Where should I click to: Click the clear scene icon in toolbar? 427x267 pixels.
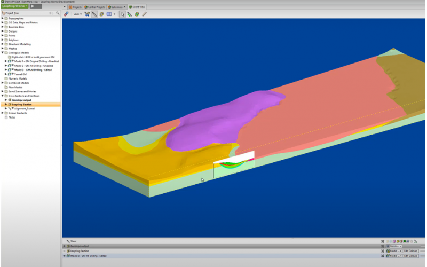(x=66, y=14)
